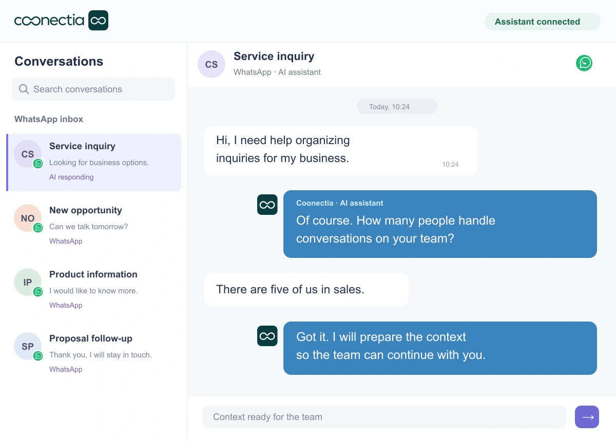
Task: Click 'There are five of us in sales' message
Action: pos(306,289)
